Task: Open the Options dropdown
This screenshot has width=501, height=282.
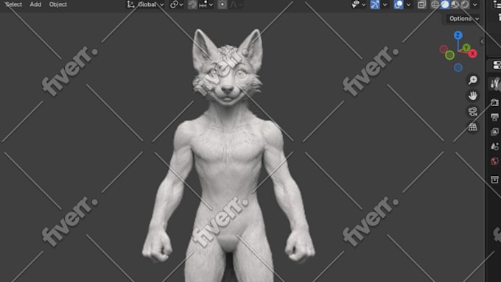Action: (464, 18)
